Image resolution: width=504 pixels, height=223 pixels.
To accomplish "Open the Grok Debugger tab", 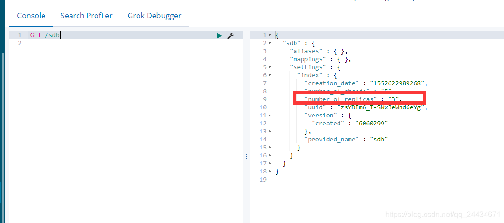I will click(x=154, y=16).
